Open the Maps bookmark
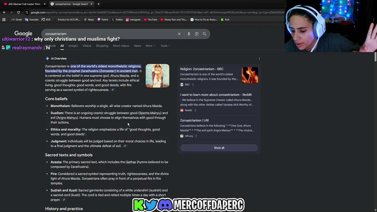 [x=89, y=20]
